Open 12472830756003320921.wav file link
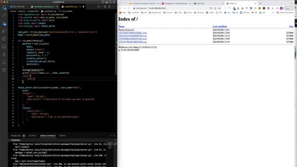Image resolution: width=297 pixels, height=167 pixels. point(133,33)
